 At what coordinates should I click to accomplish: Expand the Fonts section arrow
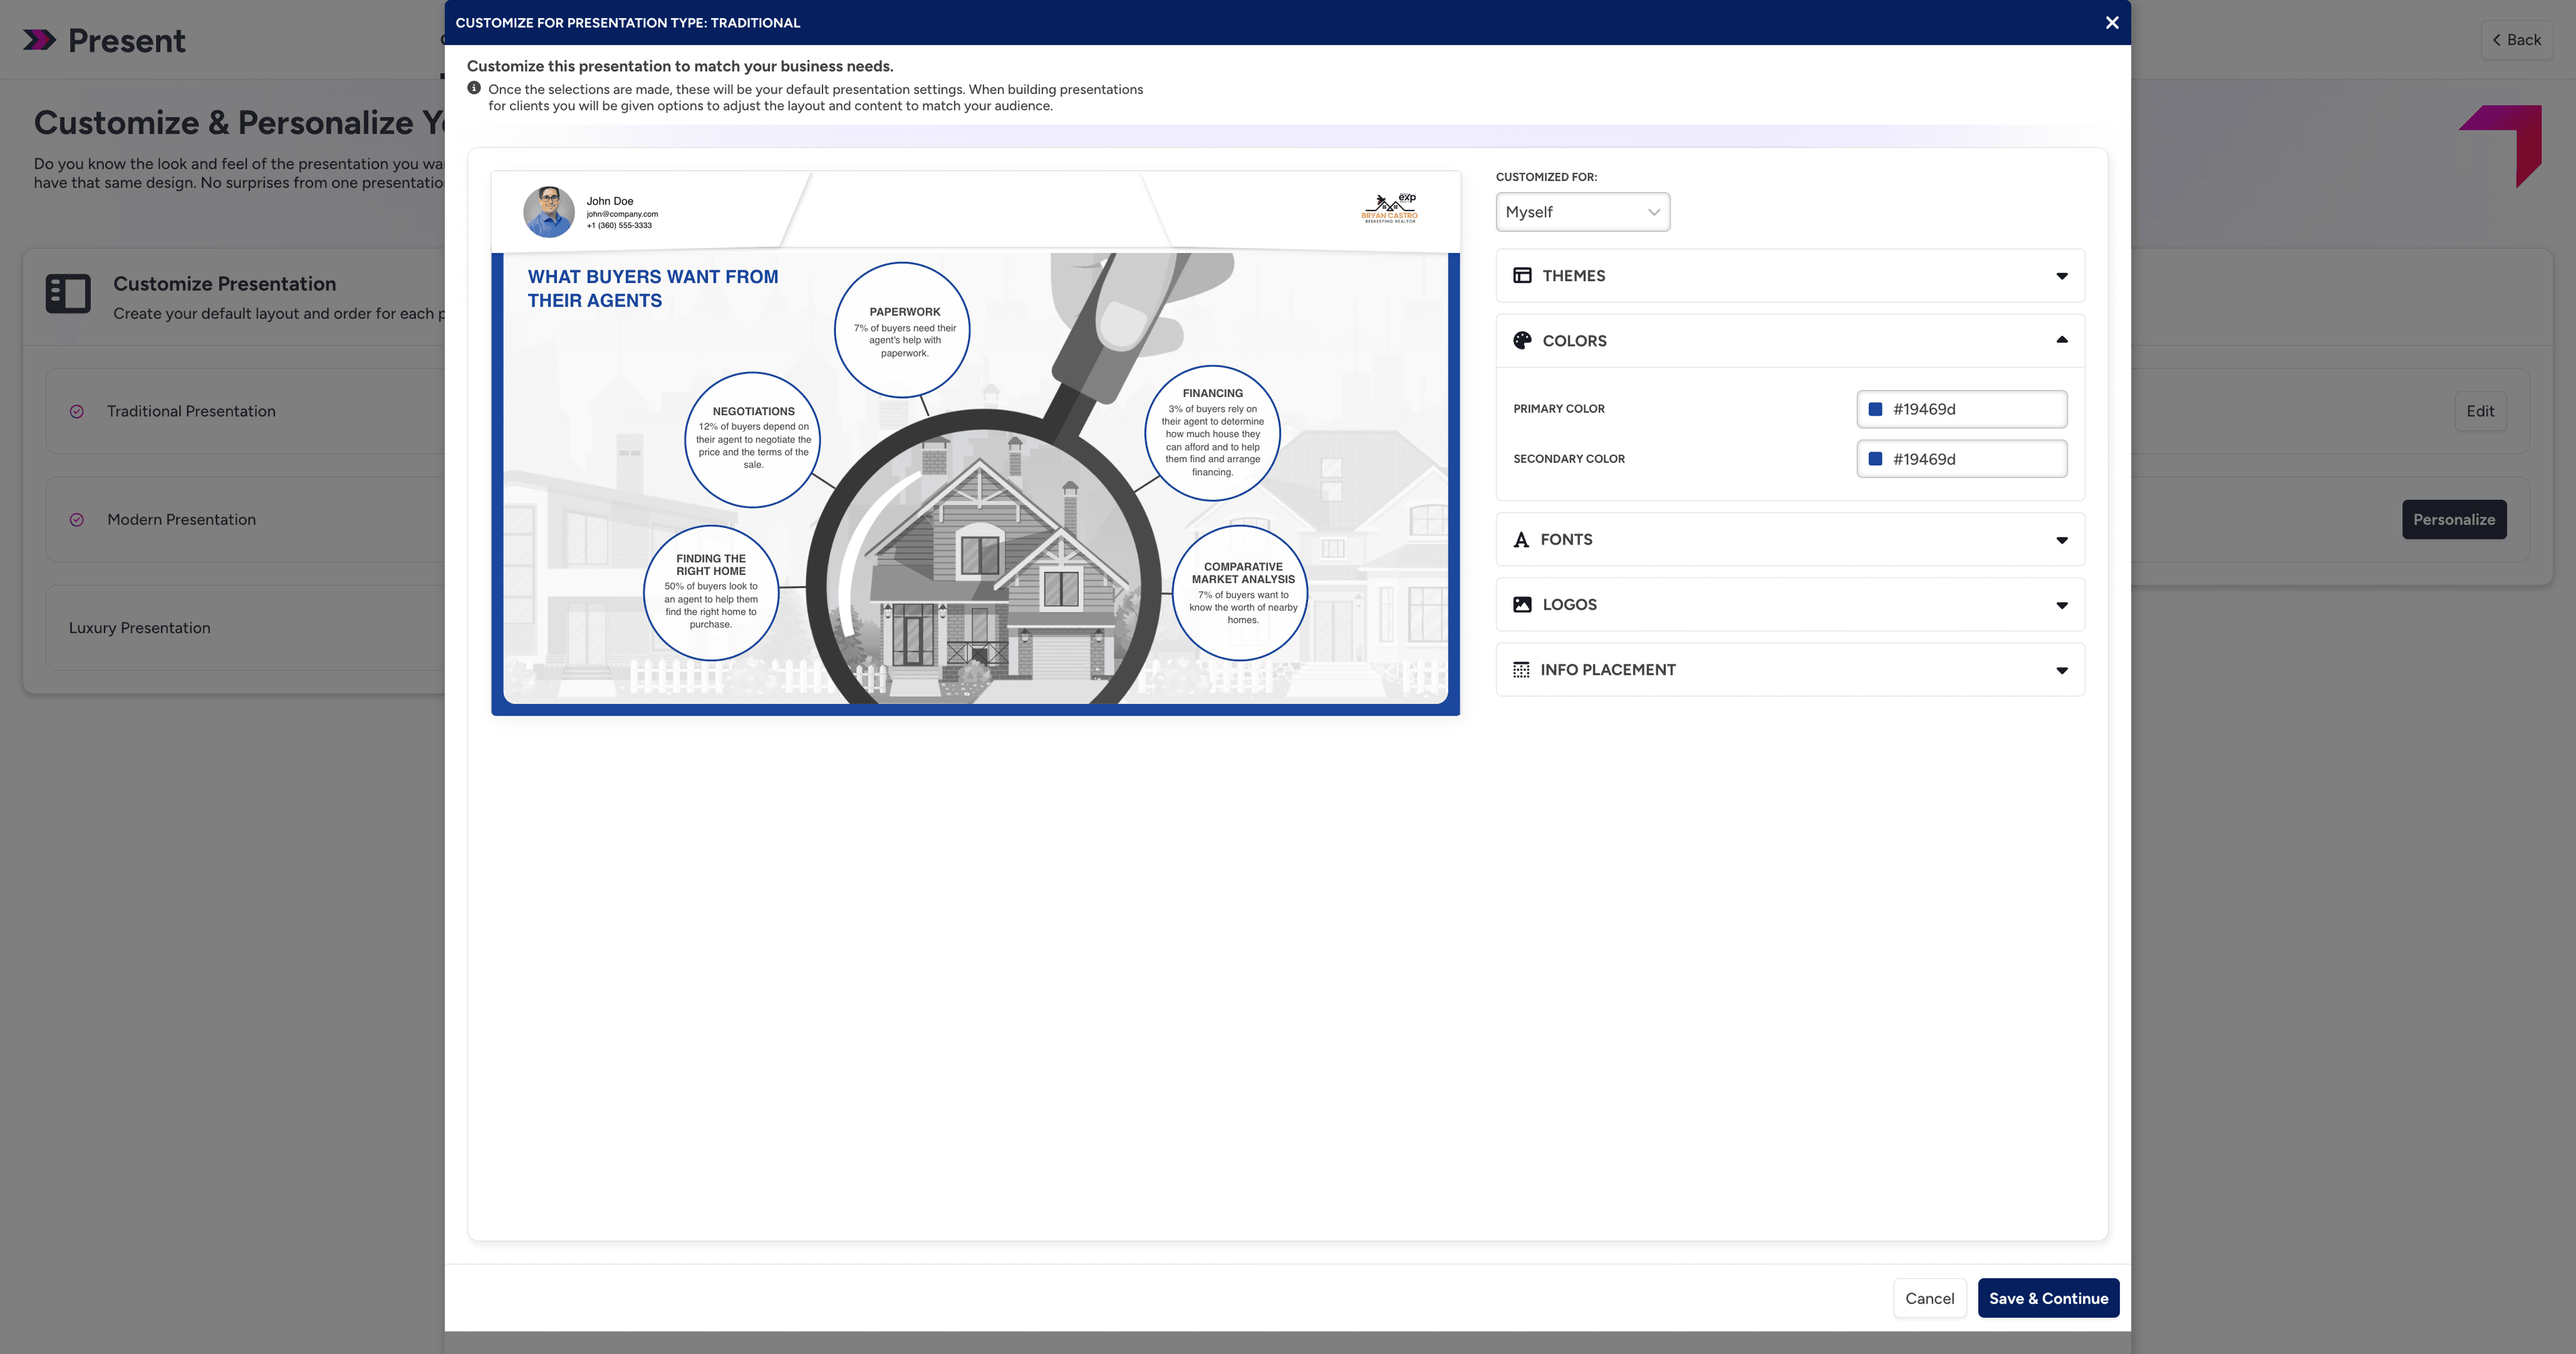tap(2062, 540)
